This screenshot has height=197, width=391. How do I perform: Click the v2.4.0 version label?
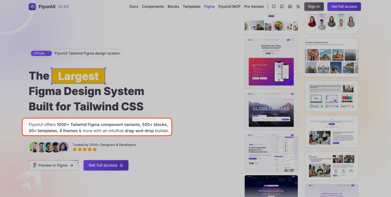click(x=63, y=7)
